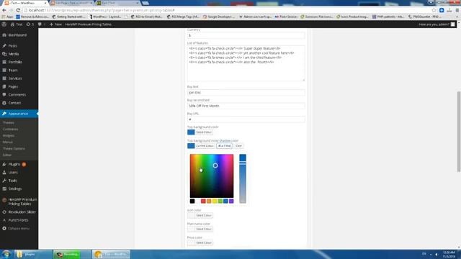Click the Buy second text field

tap(246, 106)
